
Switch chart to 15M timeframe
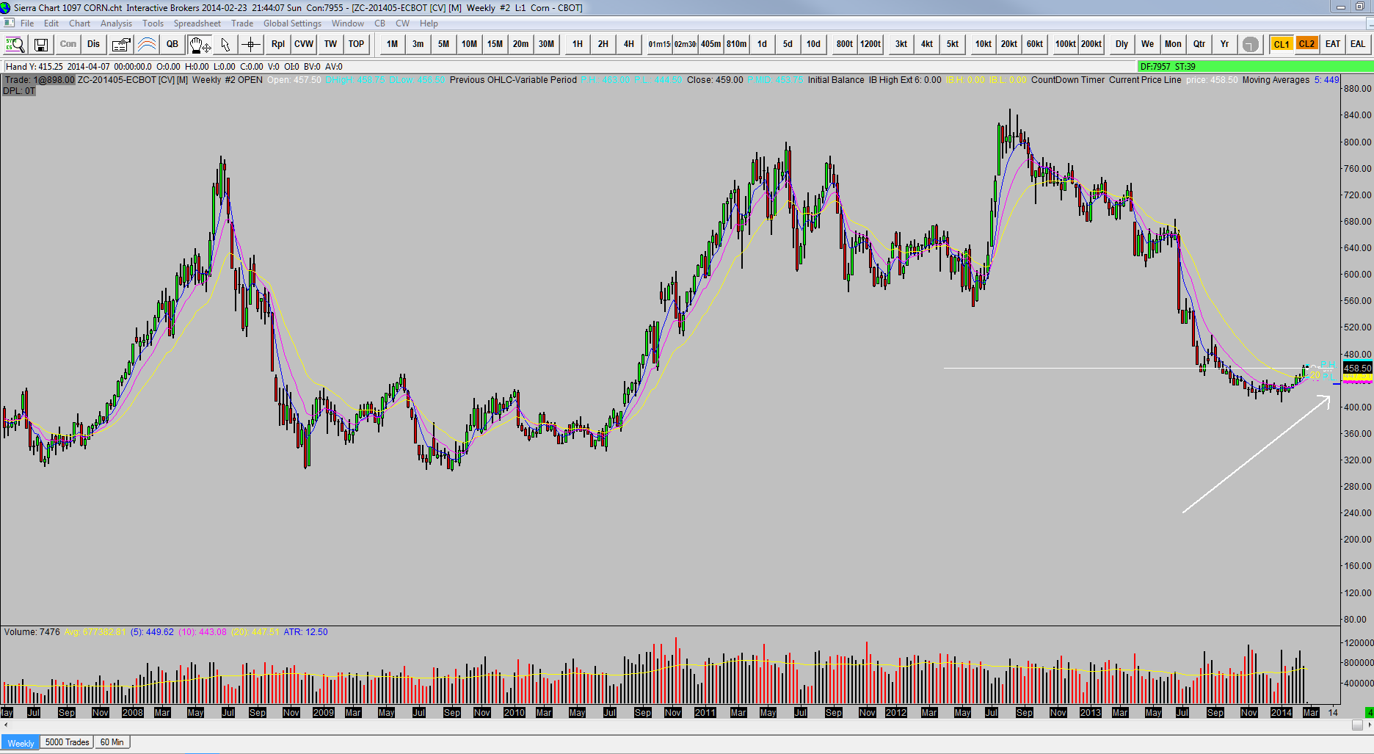click(x=495, y=44)
